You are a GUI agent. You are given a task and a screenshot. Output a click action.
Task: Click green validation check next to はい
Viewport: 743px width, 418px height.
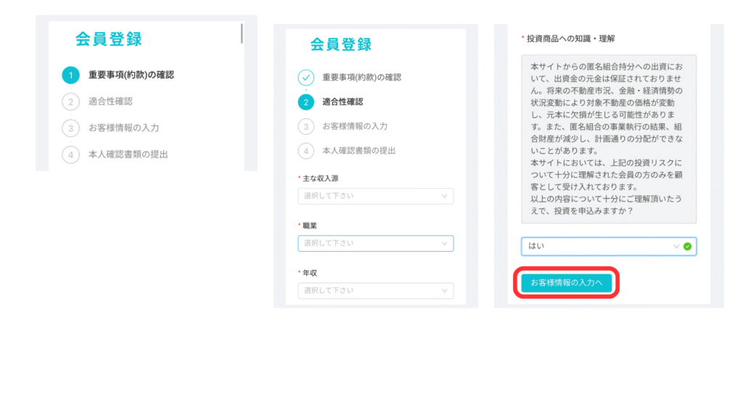click(x=688, y=247)
